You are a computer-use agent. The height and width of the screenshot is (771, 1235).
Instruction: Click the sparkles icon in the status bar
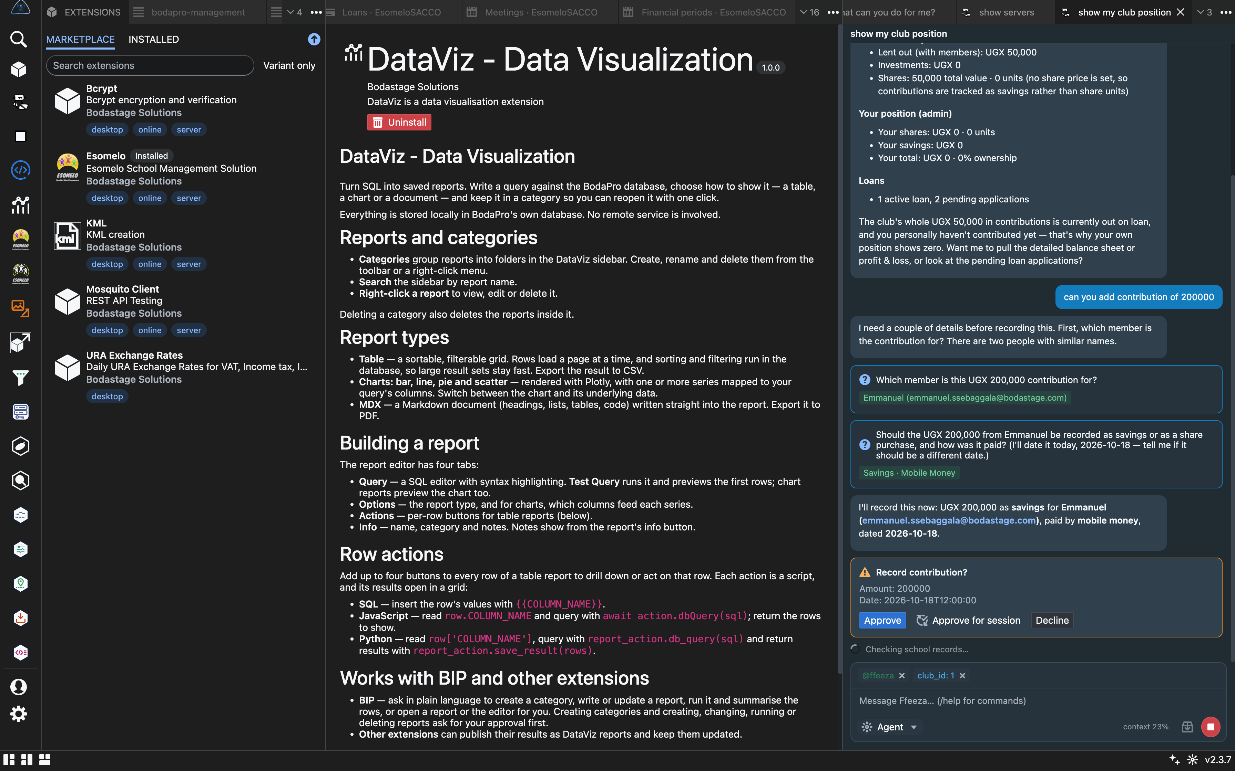[x=1174, y=760]
